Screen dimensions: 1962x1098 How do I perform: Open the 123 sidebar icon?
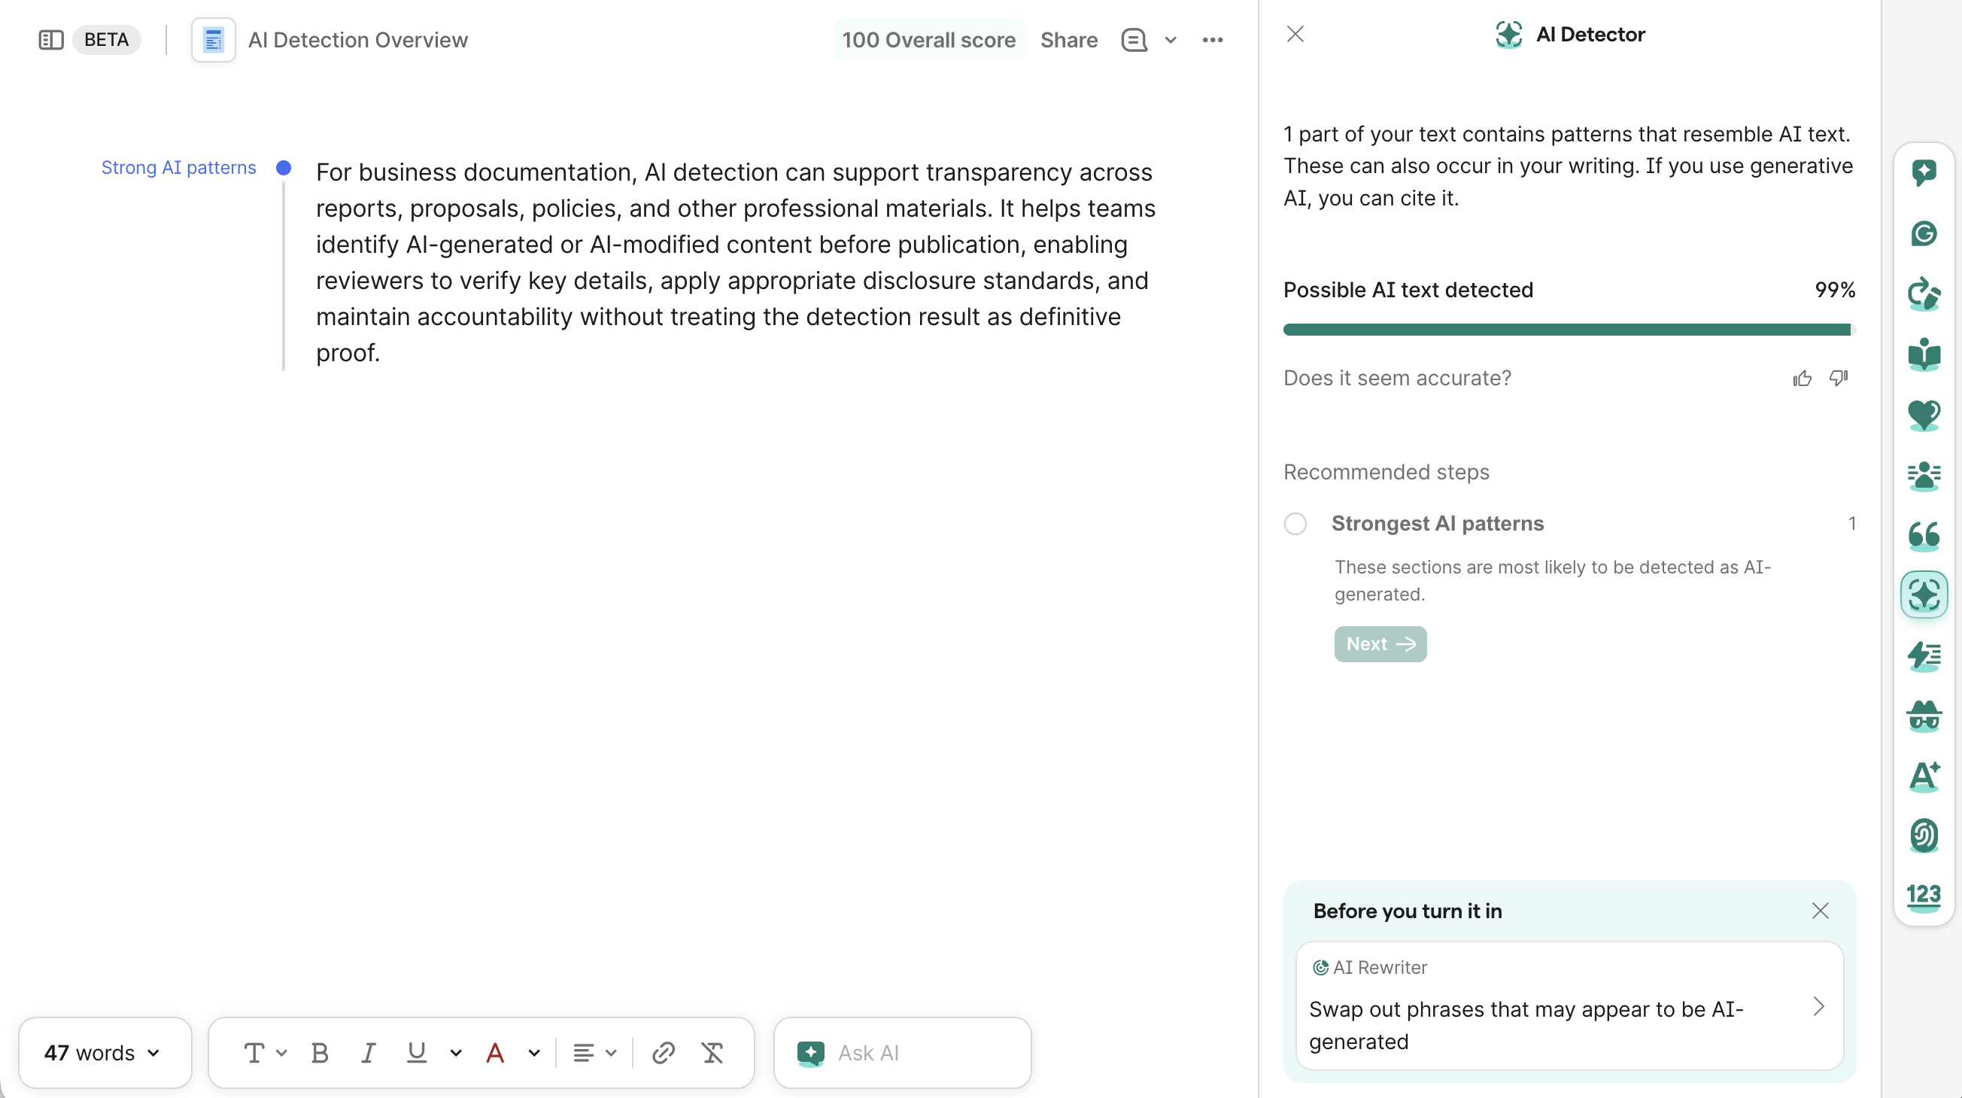click(x=1924, y=897)
